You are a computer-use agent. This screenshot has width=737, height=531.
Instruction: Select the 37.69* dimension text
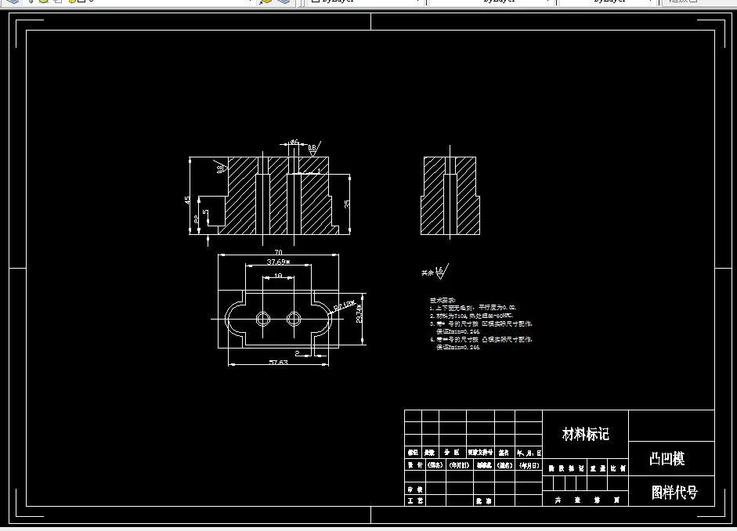[x=278, y=262]
